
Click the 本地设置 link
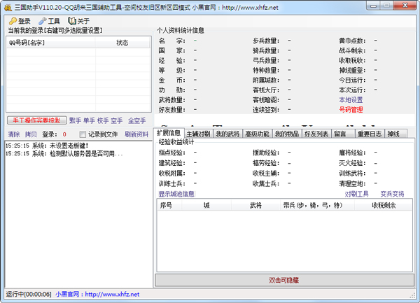point(351,99)
